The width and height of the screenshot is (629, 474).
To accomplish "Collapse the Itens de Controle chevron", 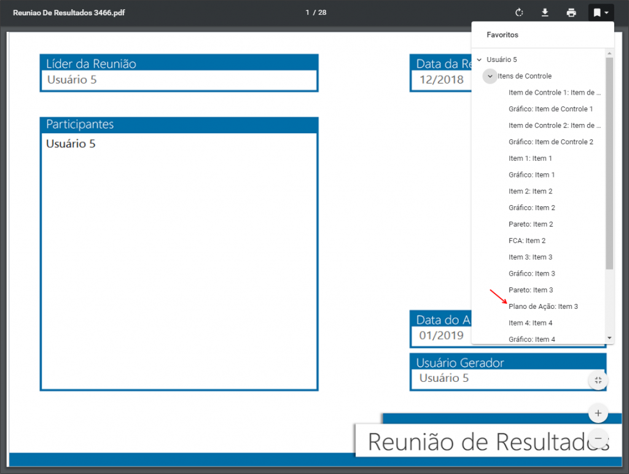I will click(x=490, y=76).
